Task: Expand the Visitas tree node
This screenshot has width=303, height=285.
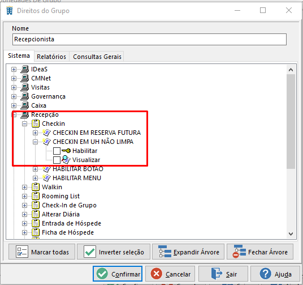Action: [14, 88]
